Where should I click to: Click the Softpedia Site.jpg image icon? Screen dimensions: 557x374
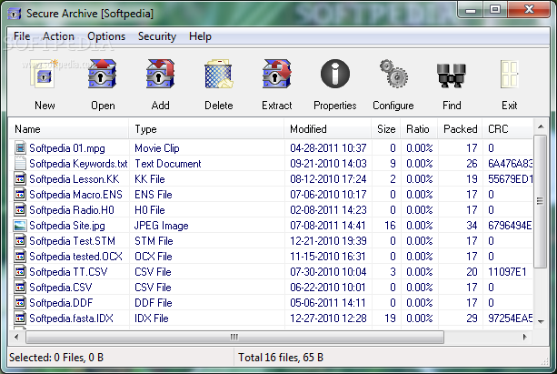tap(20, 226)
